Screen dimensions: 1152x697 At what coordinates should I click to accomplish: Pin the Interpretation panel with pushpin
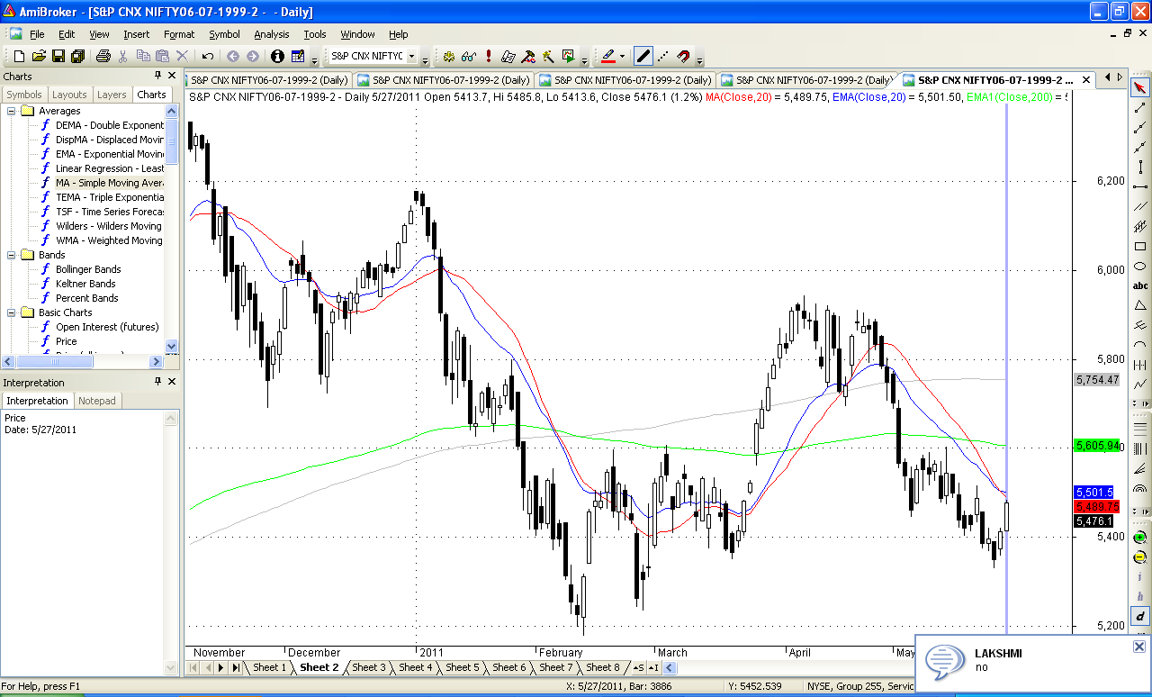coord(157,382)
